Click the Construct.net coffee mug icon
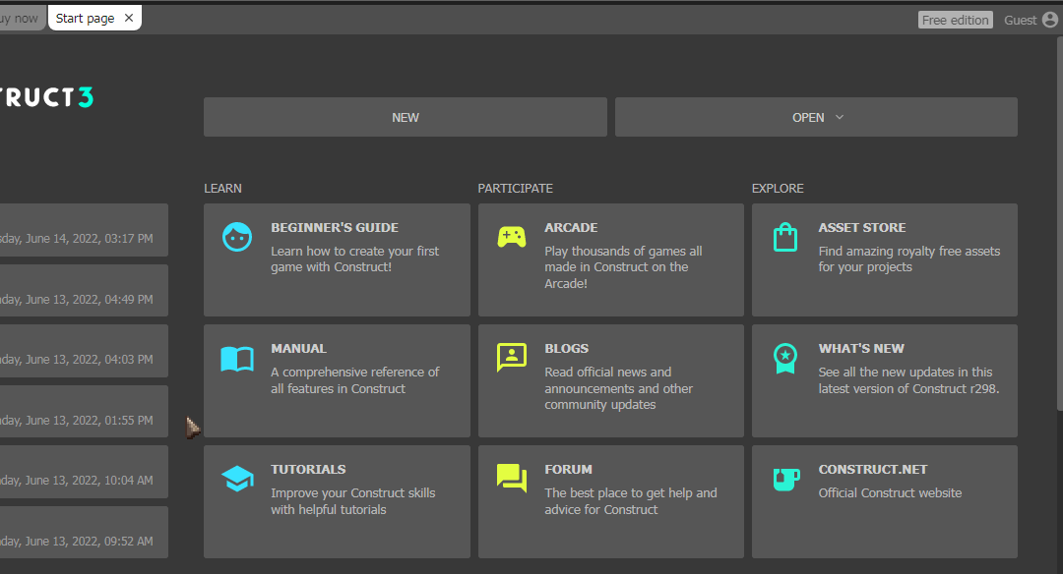 pyautogui.click(x=786, y=480)
